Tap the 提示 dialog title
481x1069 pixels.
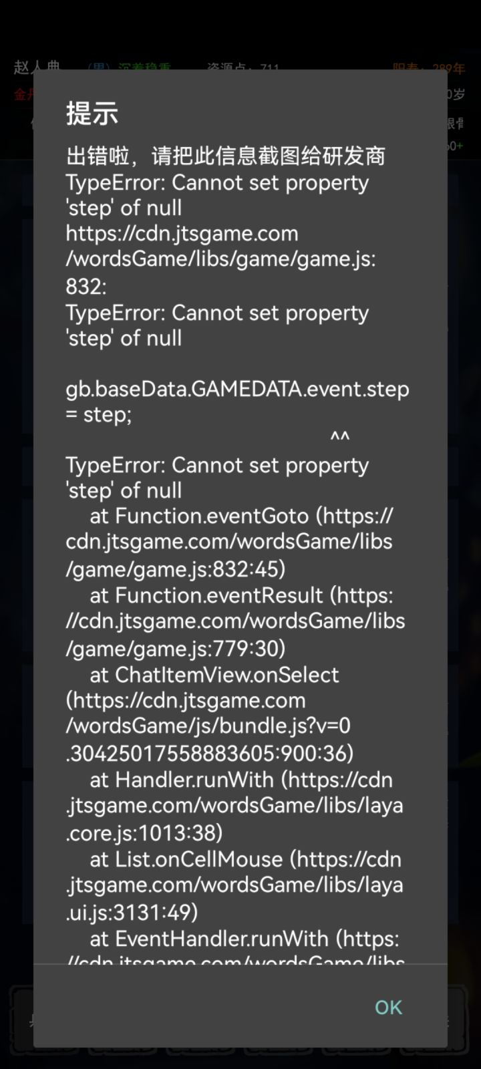pyautogui.click(x=92, y=114)
